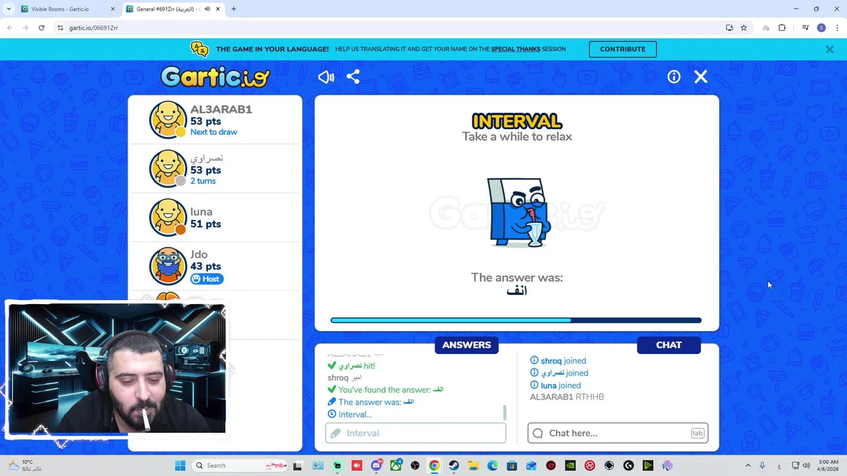The width and height of the screenshot is (847, 476).
Task: Select player luna avatar
Action: [168, 218]
